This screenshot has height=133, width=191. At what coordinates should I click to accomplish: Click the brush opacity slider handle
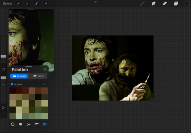[x=3, y=78]
